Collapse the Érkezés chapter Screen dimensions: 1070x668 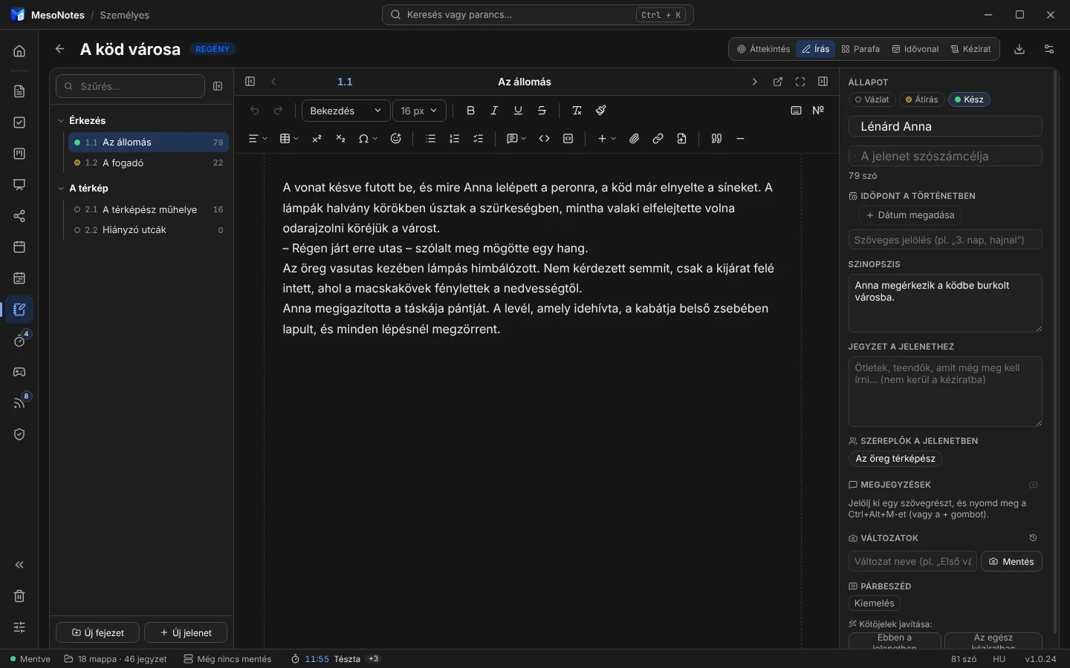tap(61, 120)
